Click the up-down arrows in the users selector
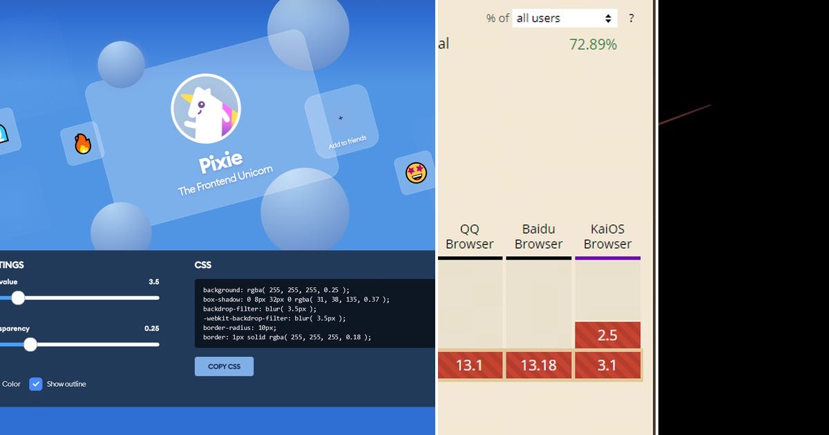This screenshot has width=829, height=435. click(609, 17)
